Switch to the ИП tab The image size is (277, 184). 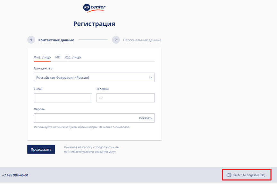coord(58,57)
